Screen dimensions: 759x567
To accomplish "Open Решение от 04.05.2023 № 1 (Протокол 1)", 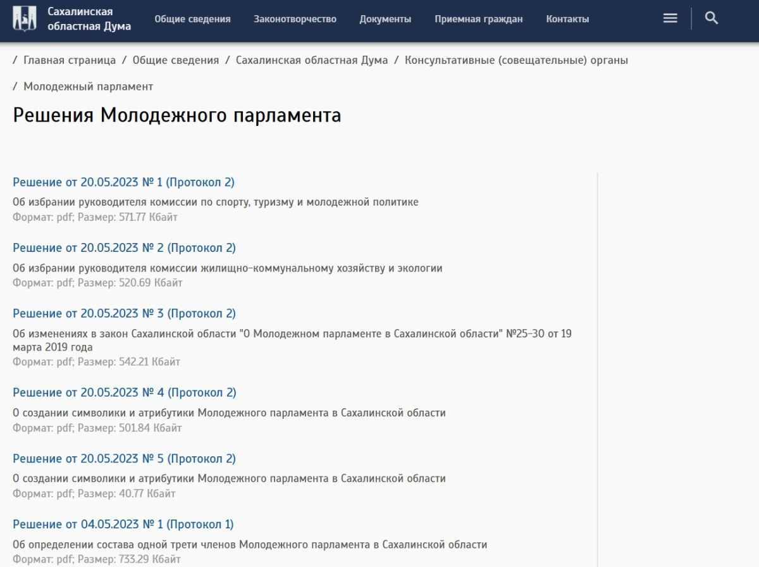I will [x=123, y=524].
